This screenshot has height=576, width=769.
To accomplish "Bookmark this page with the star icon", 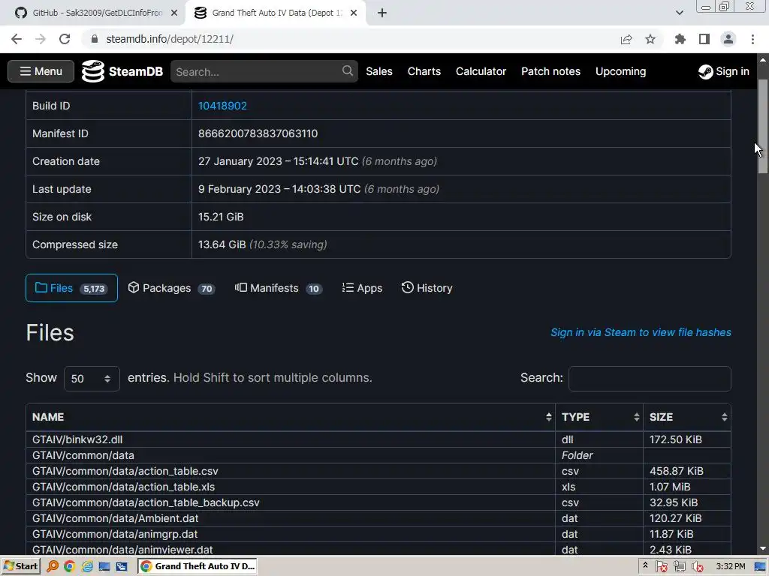I will click(x=650, y=39).
